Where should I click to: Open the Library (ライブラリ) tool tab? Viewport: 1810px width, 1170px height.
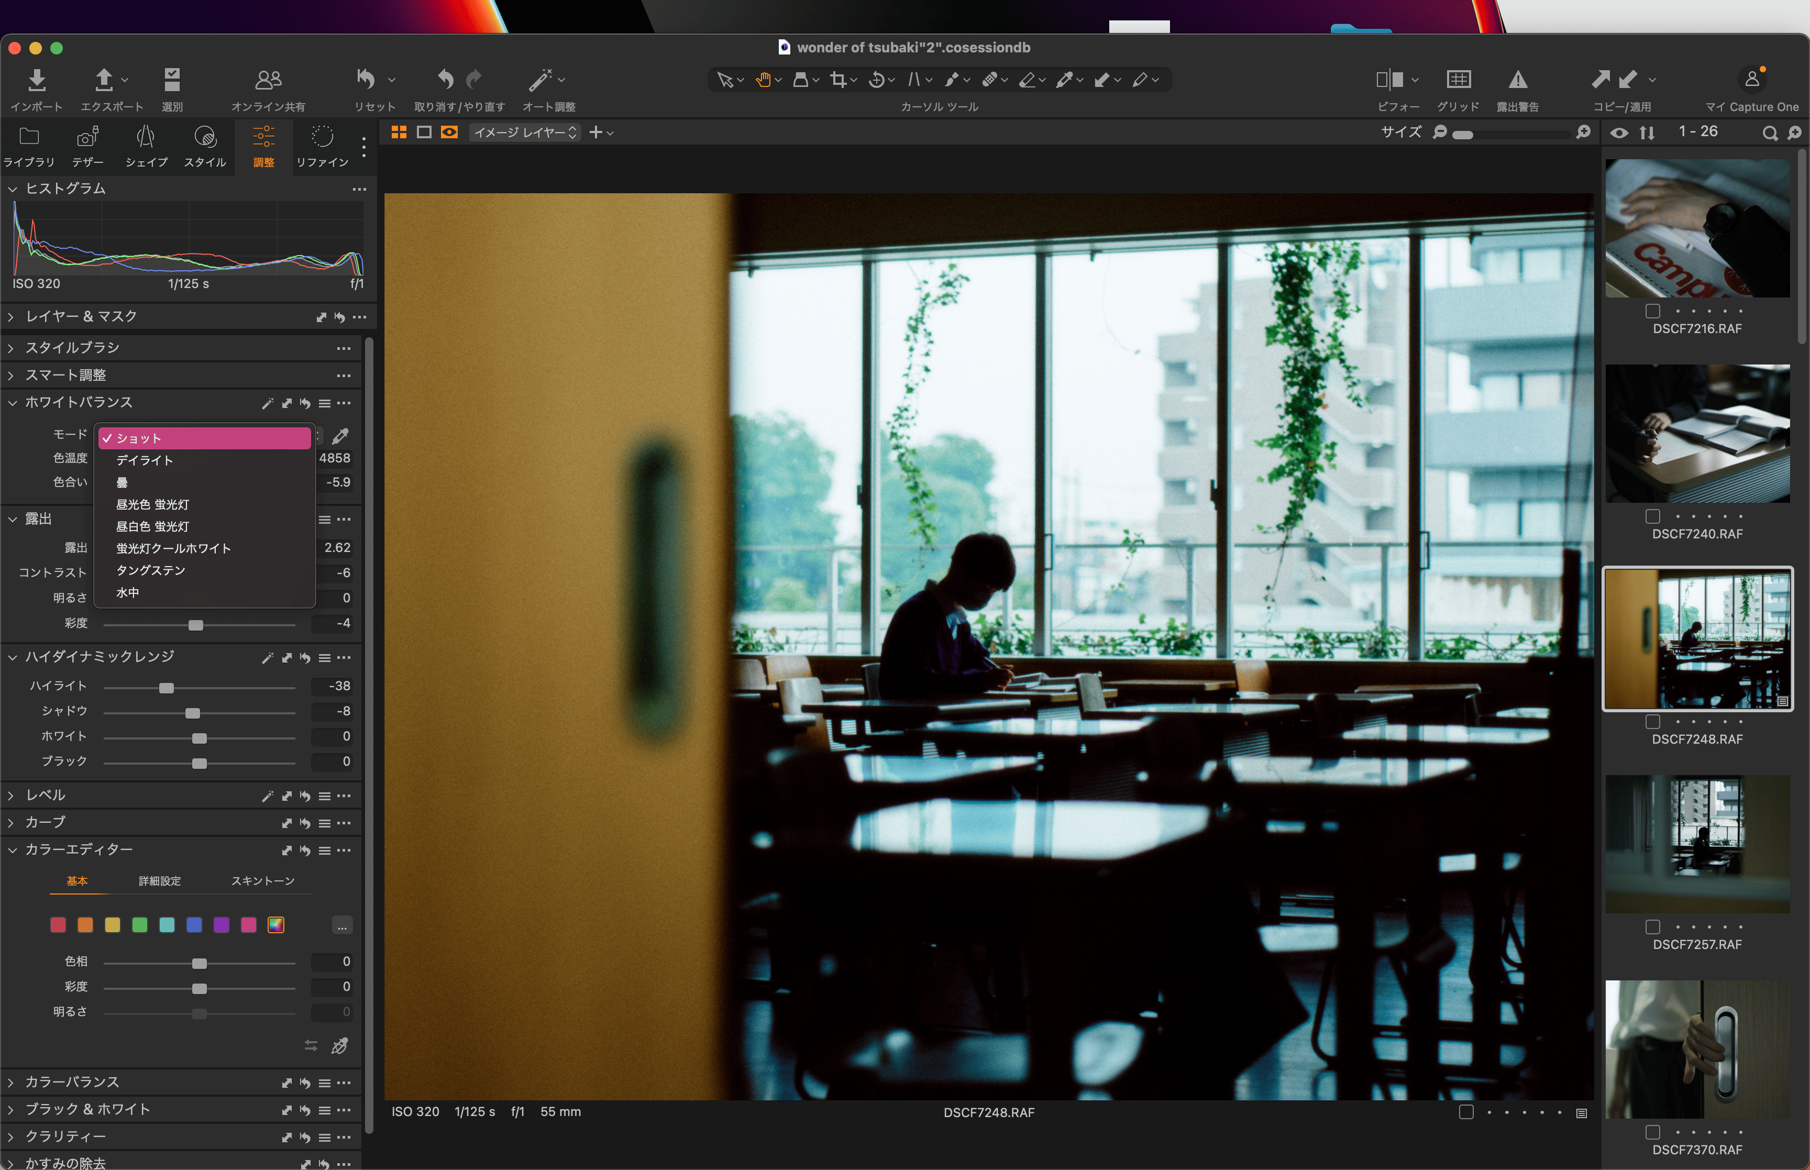click(29, 146)
